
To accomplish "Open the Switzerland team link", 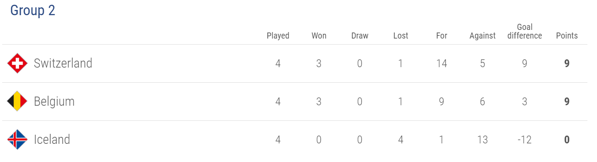I will [63, 63].
